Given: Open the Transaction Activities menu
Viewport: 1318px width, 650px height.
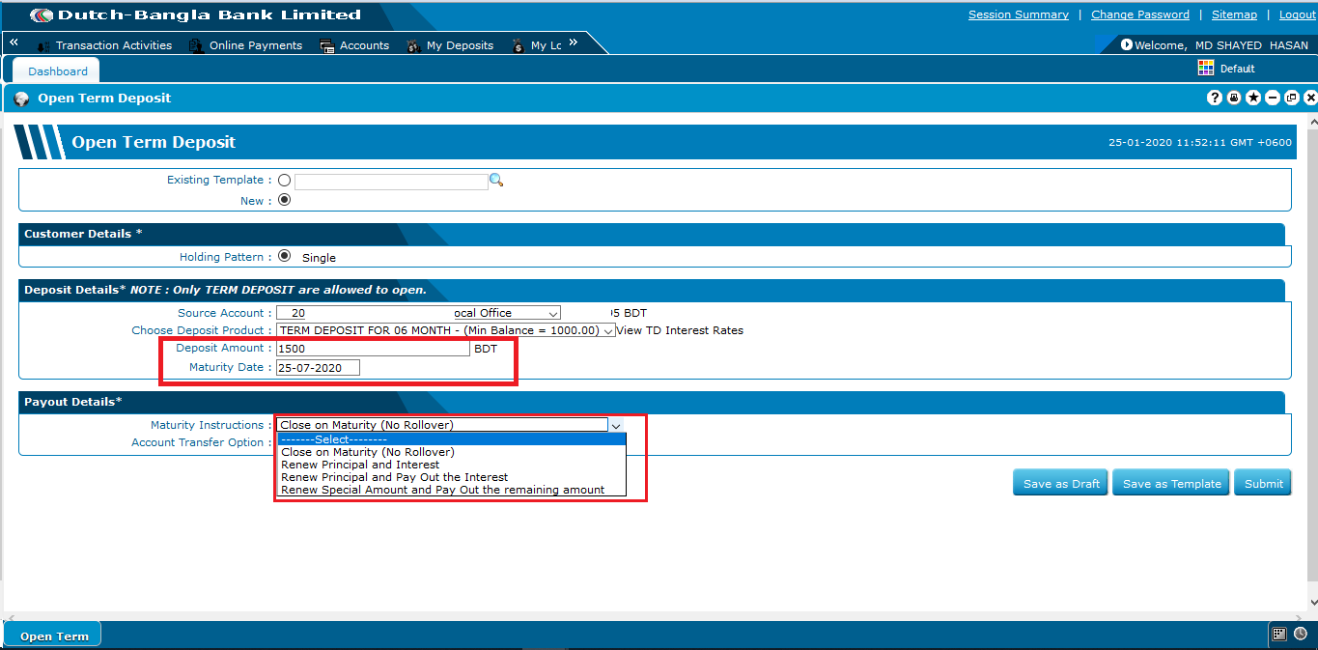Looking at the screenshot, I should 114,45.
